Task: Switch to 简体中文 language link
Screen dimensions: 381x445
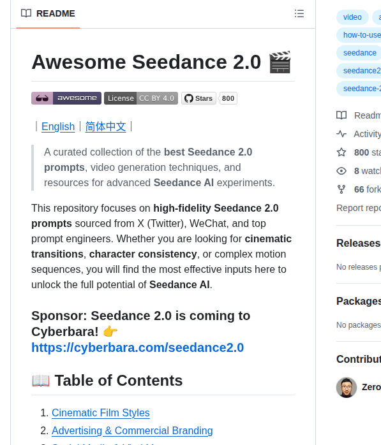Action: (x=105, y=127)
